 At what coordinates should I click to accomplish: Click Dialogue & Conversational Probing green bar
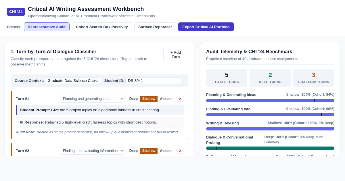(270, 148)
